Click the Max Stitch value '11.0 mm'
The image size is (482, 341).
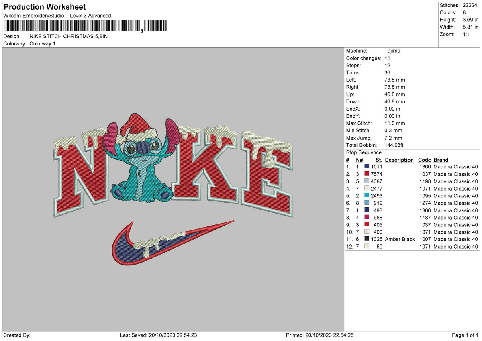click(394, 123)
